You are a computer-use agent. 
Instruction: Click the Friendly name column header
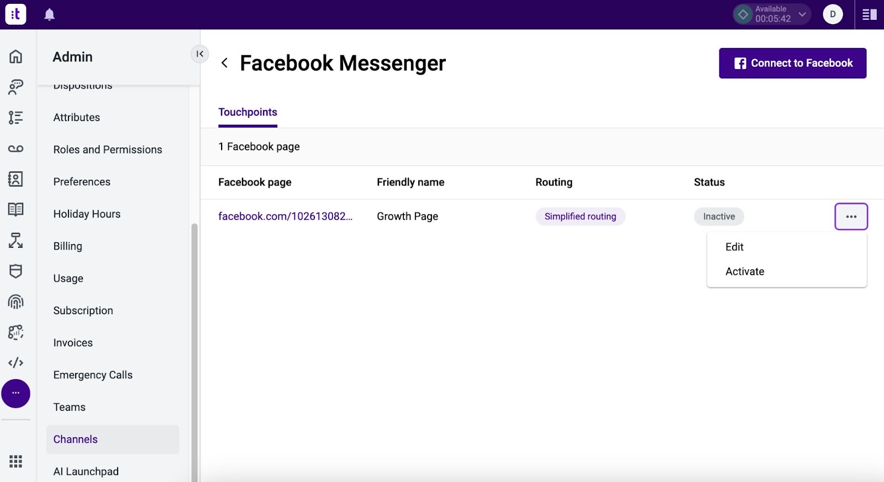(411, 182)
